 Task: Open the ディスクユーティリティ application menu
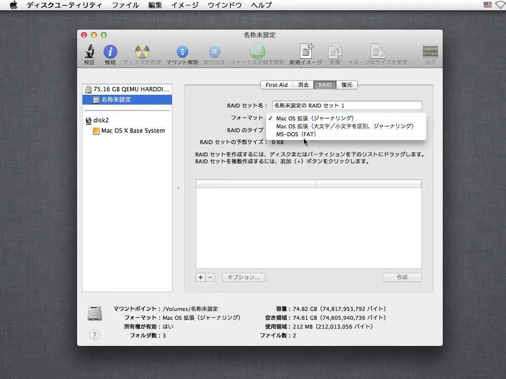[64, 5]
